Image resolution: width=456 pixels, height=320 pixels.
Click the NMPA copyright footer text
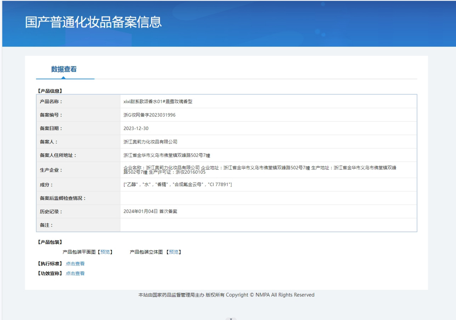(x=226, y=295)
